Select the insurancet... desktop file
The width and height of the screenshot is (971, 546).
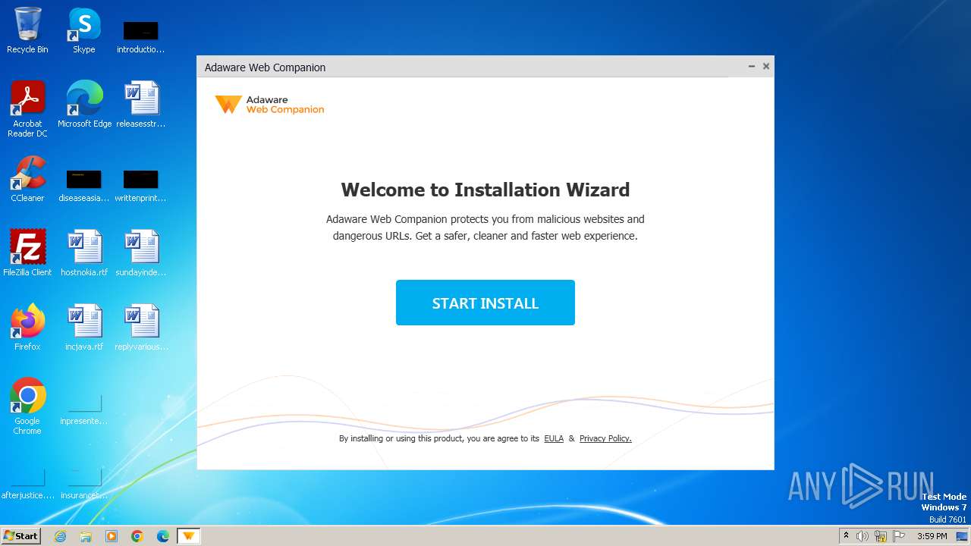84,484
